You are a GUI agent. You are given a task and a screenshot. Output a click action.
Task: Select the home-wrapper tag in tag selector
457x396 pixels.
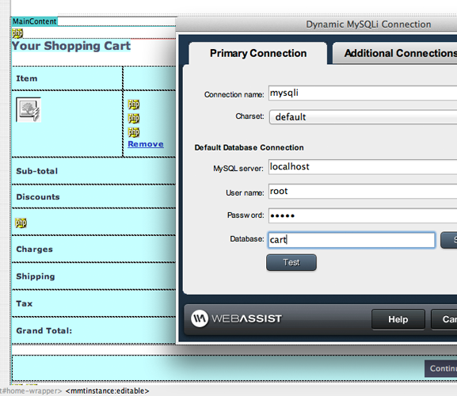(31, 390)
